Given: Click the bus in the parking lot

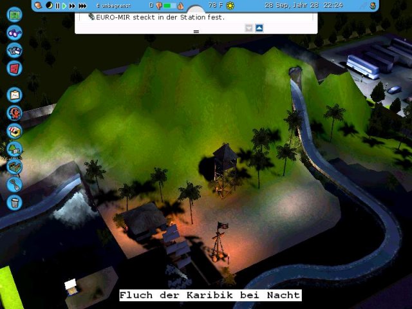Looking at the screenshot, I should 363,66.
